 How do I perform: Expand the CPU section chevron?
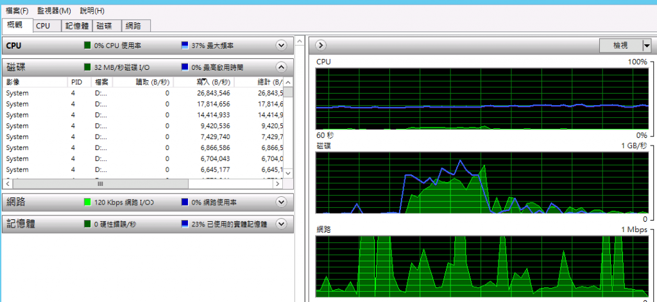tap(281, 46)
